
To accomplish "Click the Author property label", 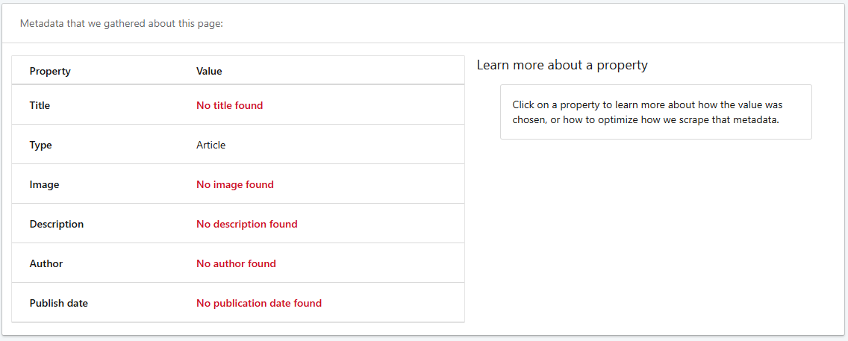I will [x=46, y=263].
